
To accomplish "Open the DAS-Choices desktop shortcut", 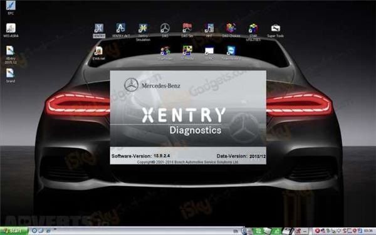I will (x=231, y=30).
